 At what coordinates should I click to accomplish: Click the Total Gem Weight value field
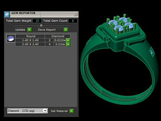[x=37, y=21]
